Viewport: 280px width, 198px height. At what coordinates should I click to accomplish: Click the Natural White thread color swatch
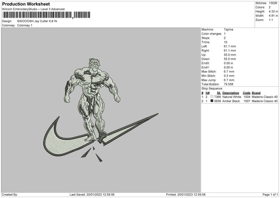tap(212, 97)
